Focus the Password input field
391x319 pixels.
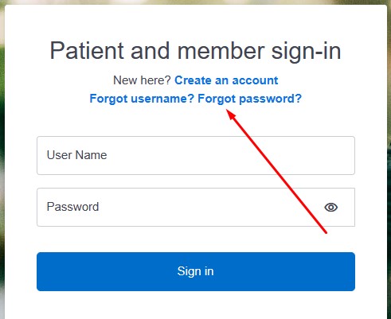pyautogui.click(x=196, y=207)
